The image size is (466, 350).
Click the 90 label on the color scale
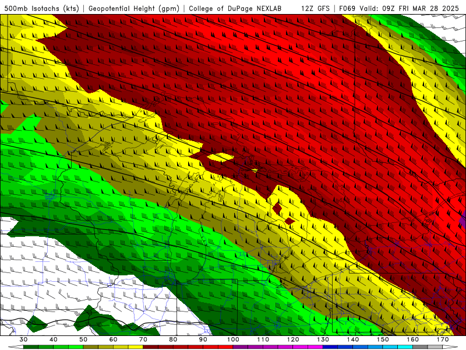click(x=203, y=339)
